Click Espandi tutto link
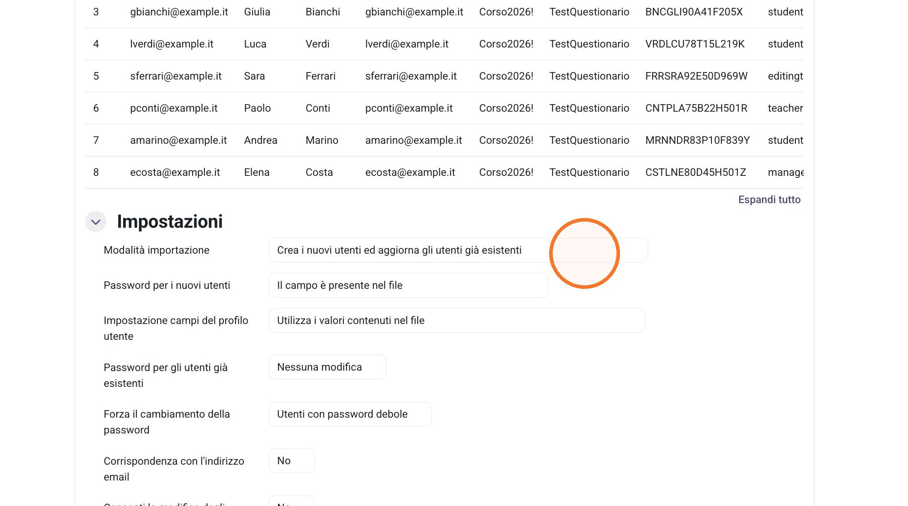Image resolution: width=908 pixels, height=506 pixels. click(x=769, y=200)
